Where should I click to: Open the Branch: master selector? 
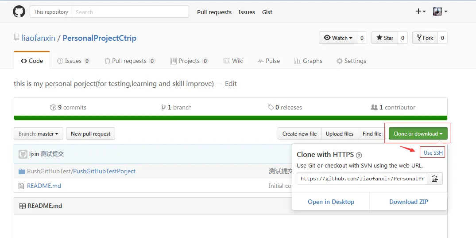point(38,134)
